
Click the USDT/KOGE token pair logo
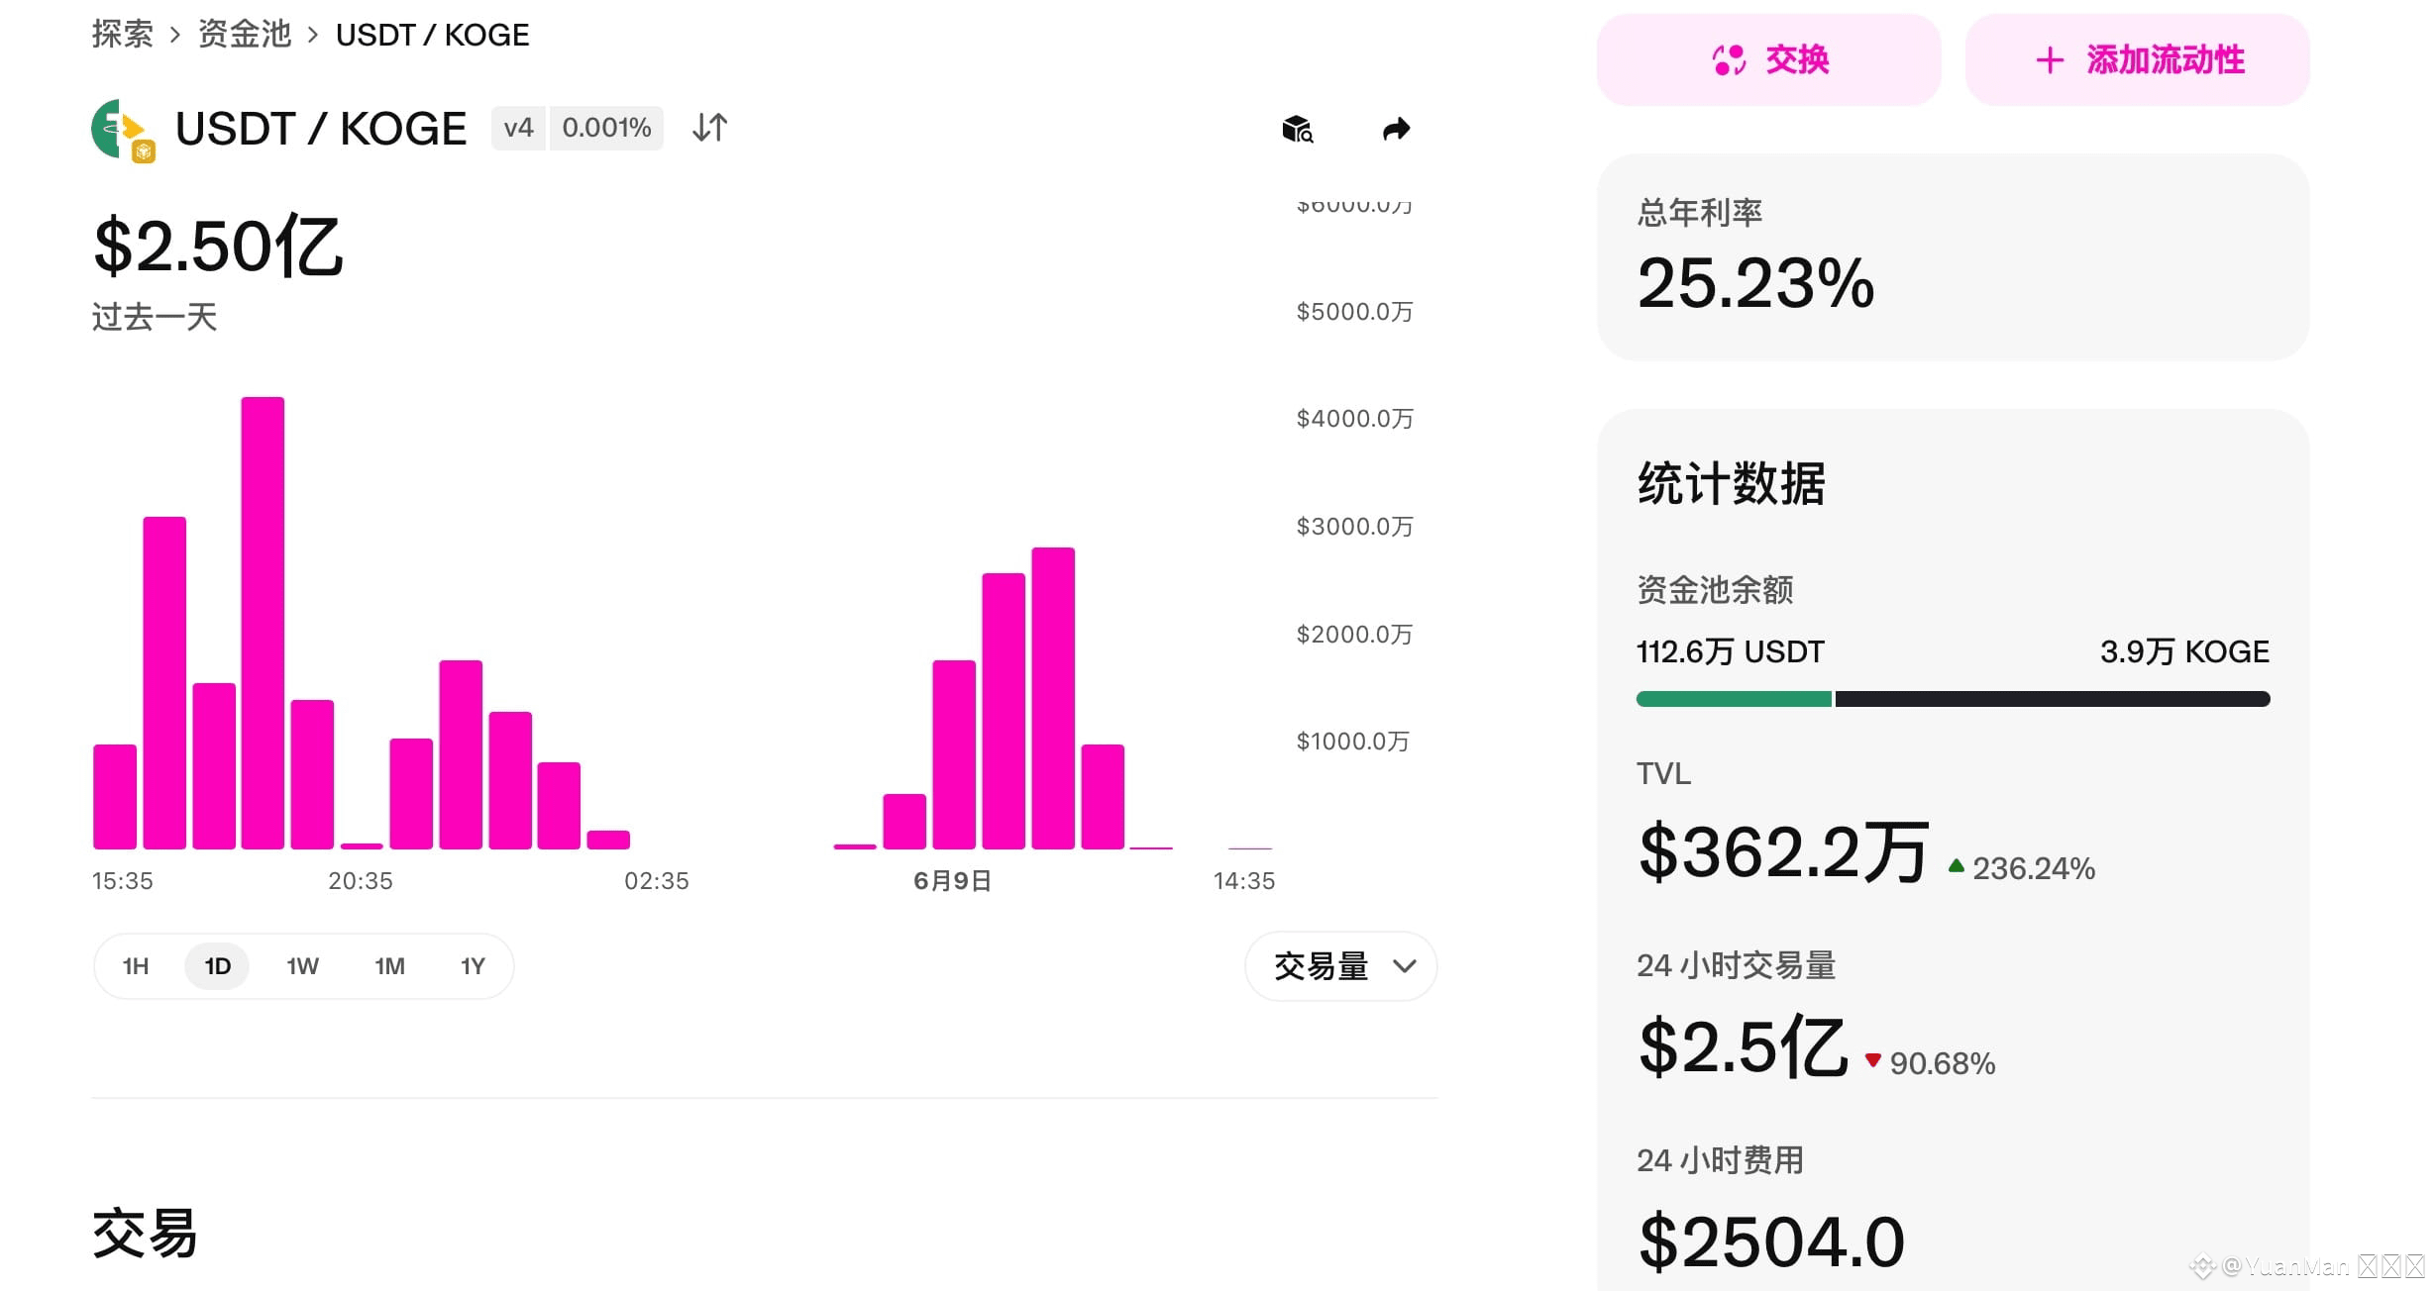click(x=124, y=130)
